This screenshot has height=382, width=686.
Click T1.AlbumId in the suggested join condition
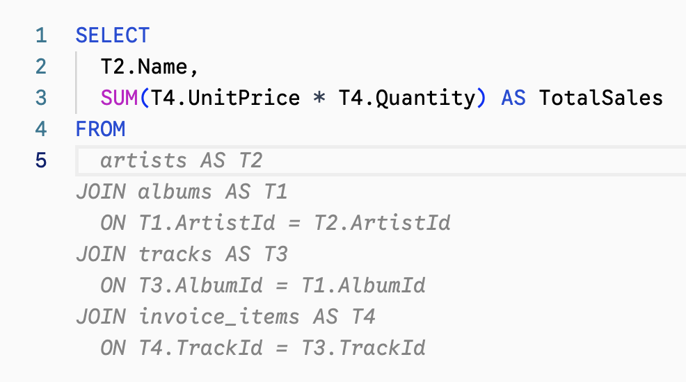(362, 285)
